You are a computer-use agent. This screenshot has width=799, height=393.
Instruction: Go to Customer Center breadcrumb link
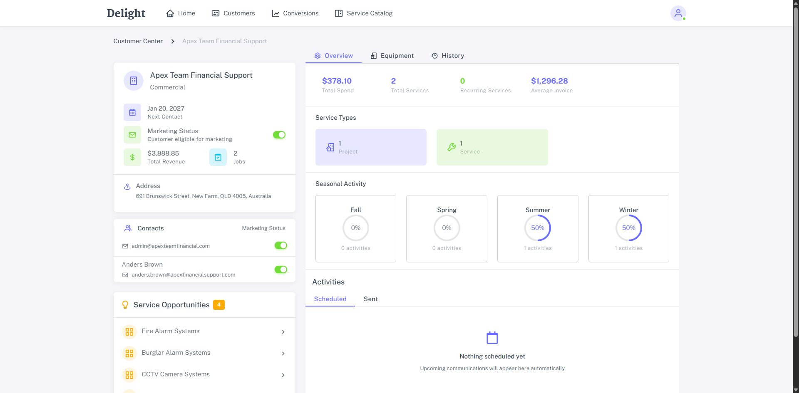(138, 41)
